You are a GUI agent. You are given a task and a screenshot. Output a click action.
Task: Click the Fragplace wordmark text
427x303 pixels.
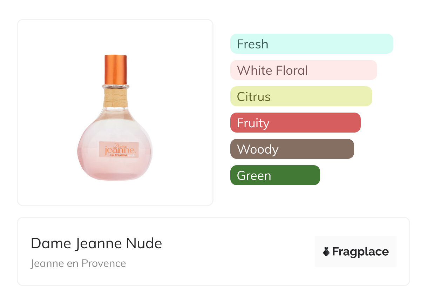[x=360, y=251]
